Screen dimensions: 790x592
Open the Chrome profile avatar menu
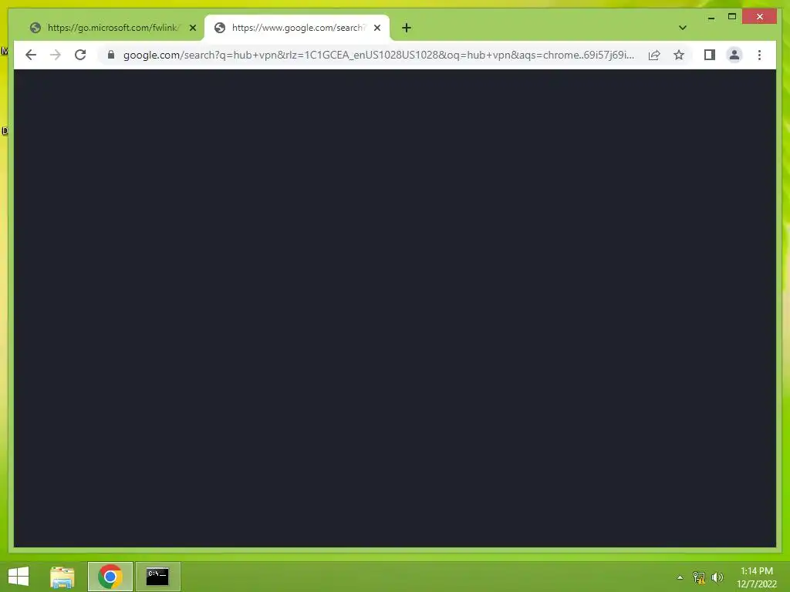pyautogui.click(x=734, y=55)
